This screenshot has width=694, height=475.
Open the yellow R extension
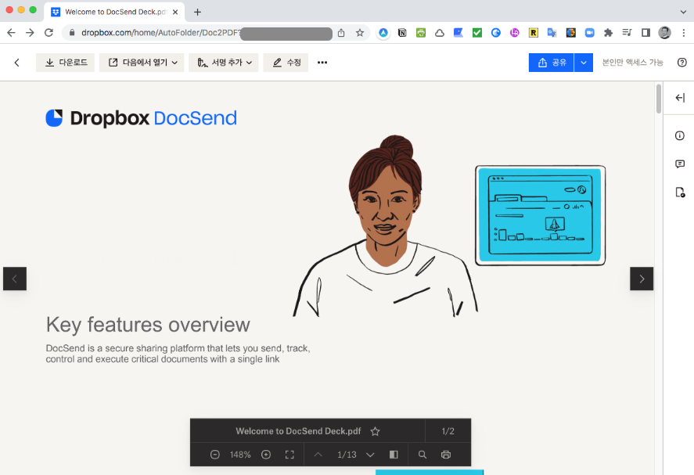(534, 33)
